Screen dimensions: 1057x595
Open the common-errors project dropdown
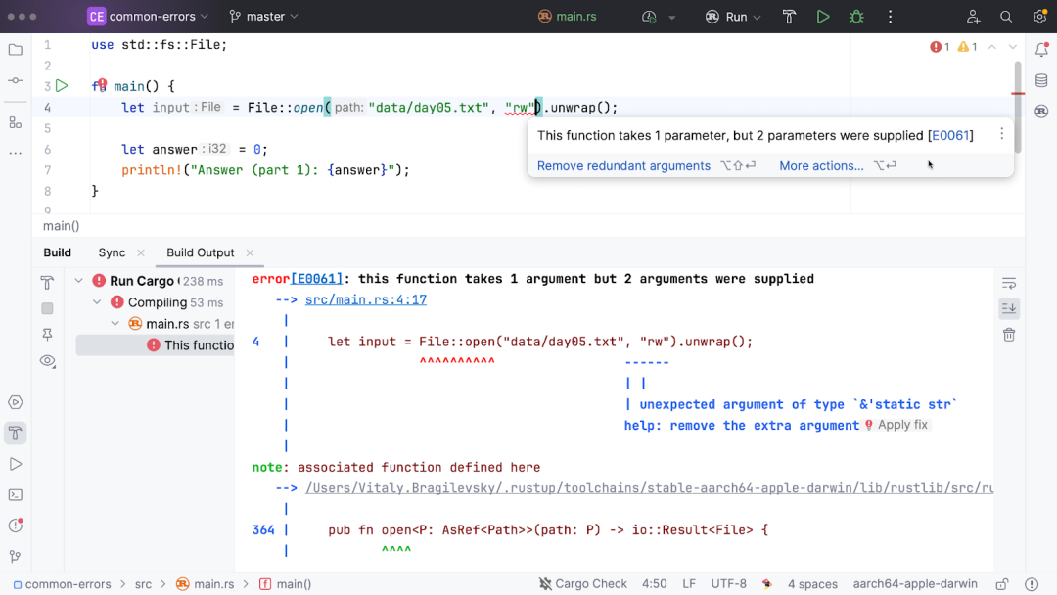(x=148, y=17)
